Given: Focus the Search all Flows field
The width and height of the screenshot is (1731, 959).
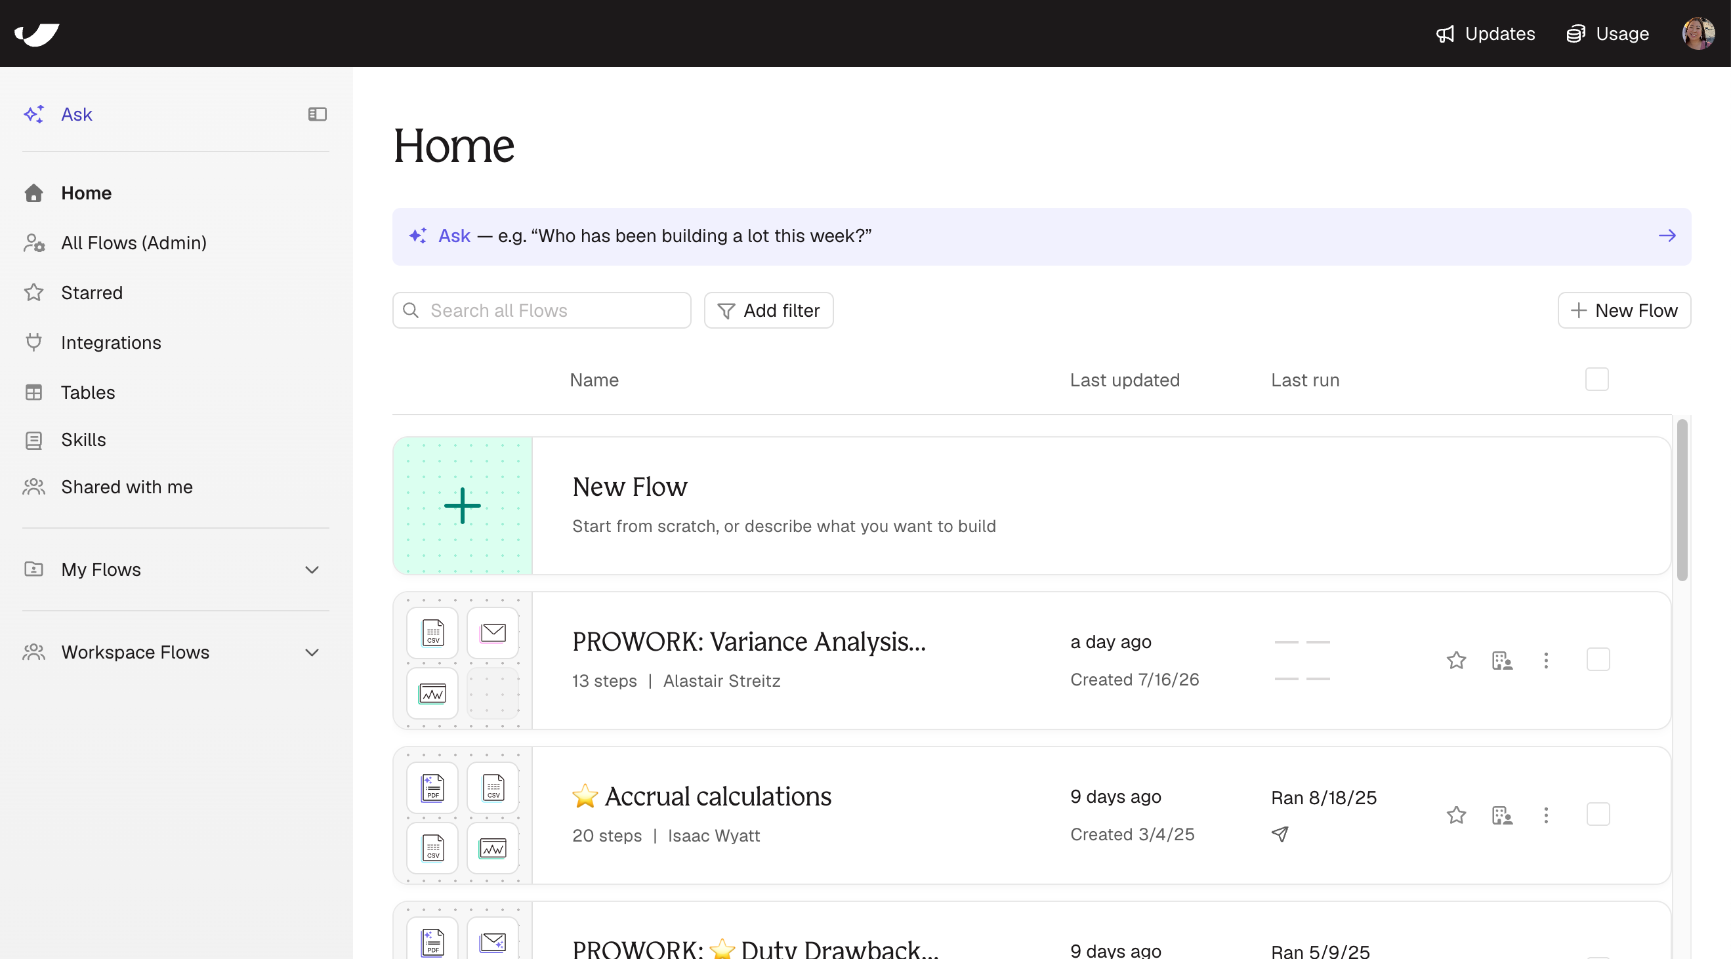Looking at the screenshot, I should click(x=541, y=310).
